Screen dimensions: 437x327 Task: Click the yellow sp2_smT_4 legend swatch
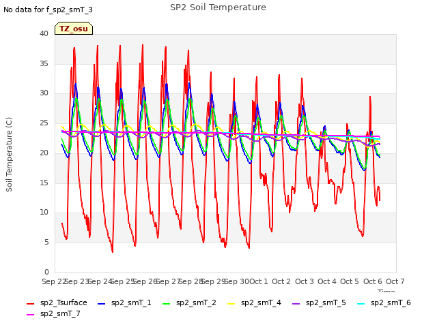point(231,304)
